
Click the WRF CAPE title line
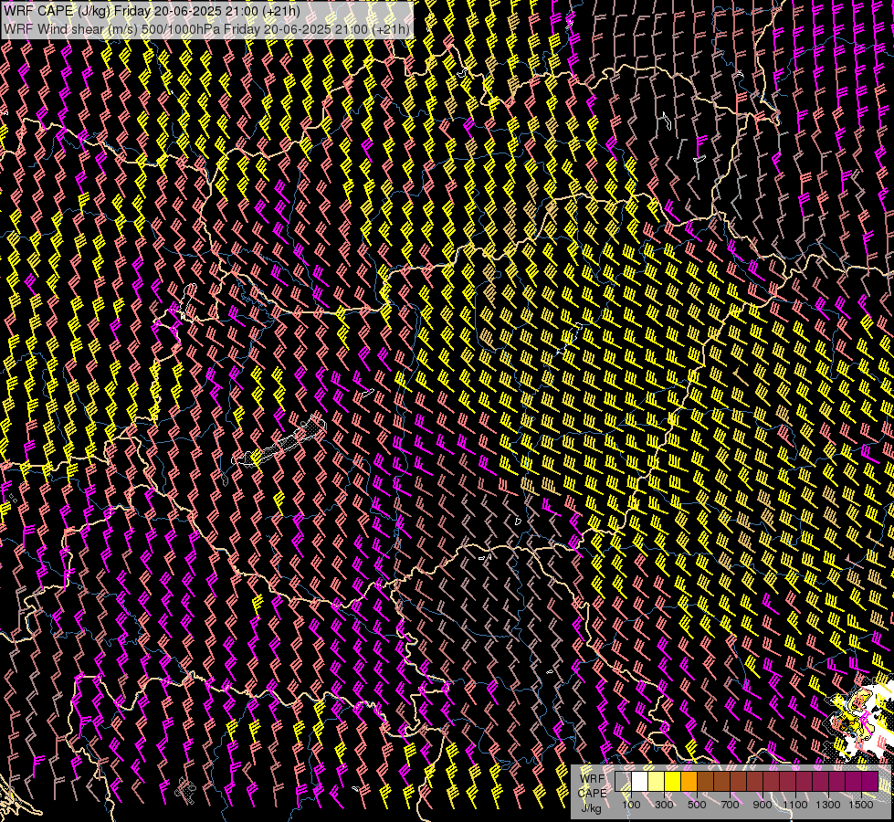[x=152, y=11]
